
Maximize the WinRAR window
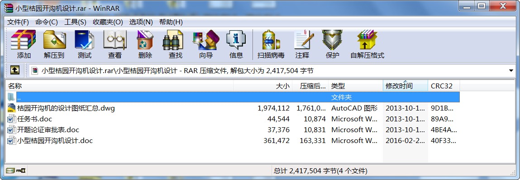coord(481,5)
